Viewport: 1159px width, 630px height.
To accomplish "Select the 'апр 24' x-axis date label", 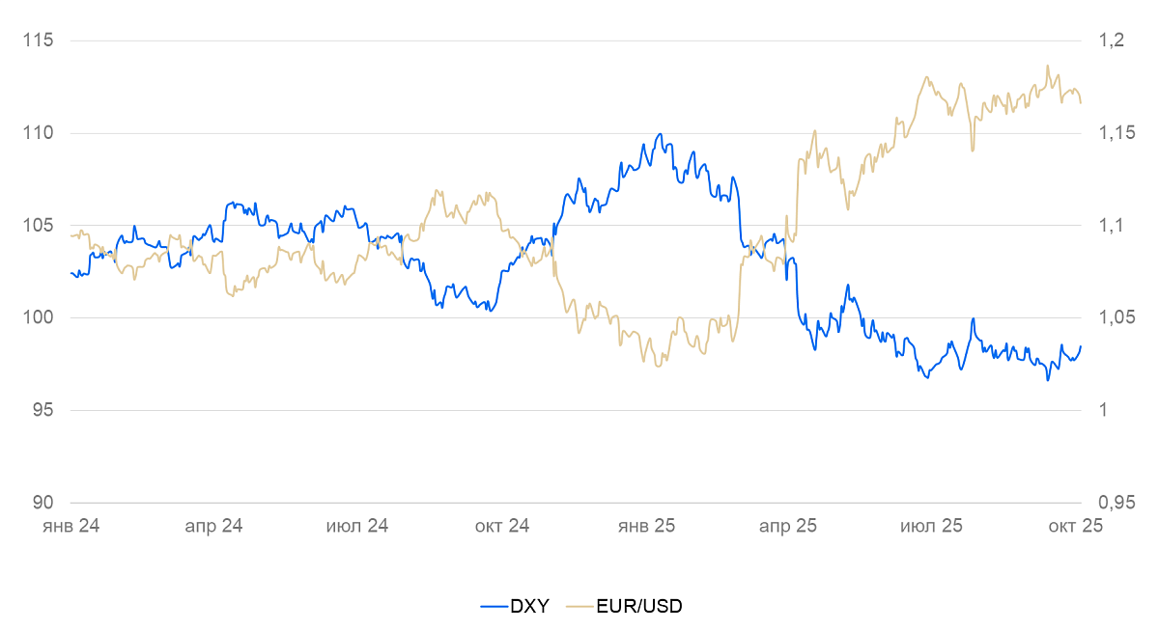I will (213, 526).
